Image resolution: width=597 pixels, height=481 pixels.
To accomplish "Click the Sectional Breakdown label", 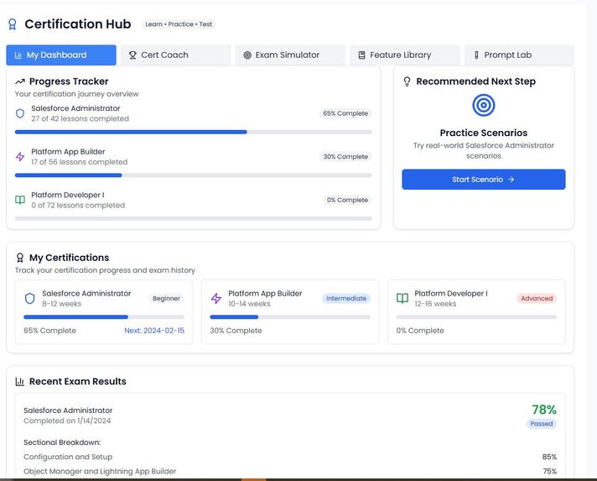I will coord(62,442).
